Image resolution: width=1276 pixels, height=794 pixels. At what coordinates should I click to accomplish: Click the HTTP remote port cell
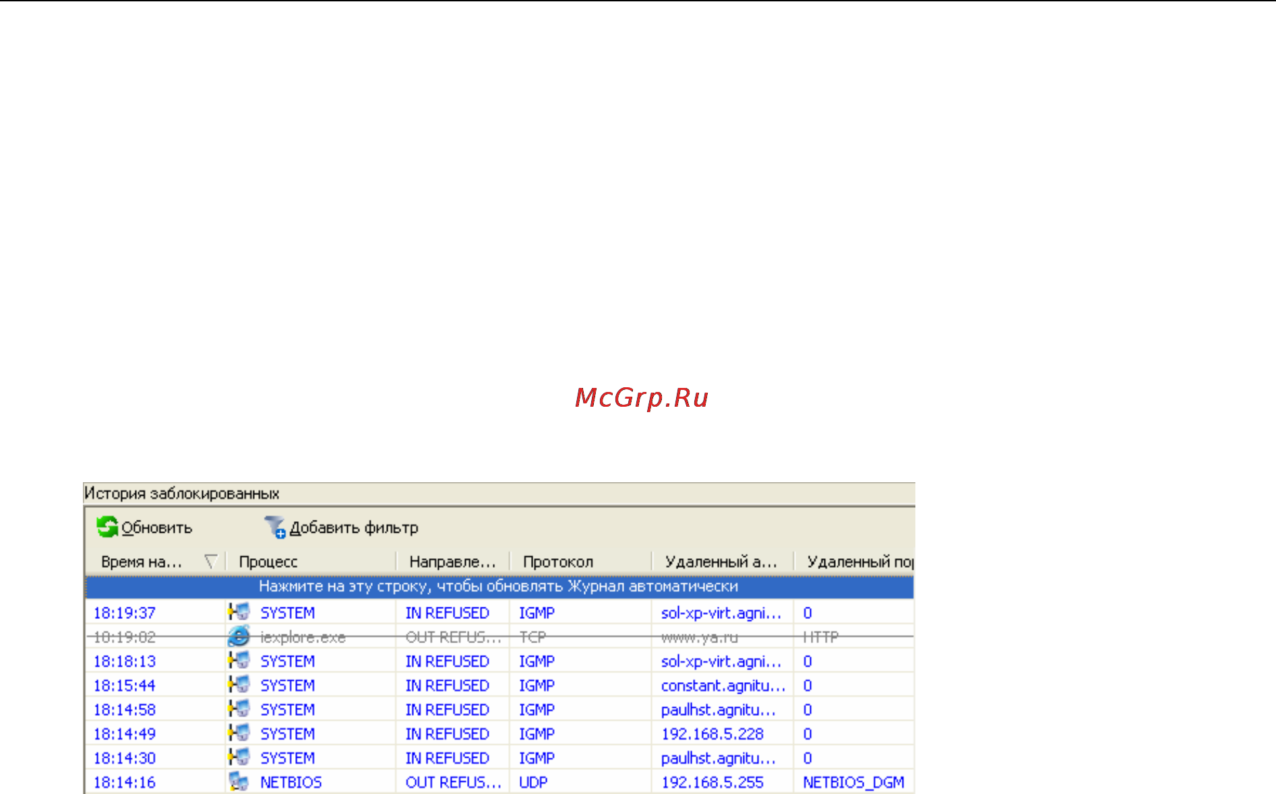[821, 637]
